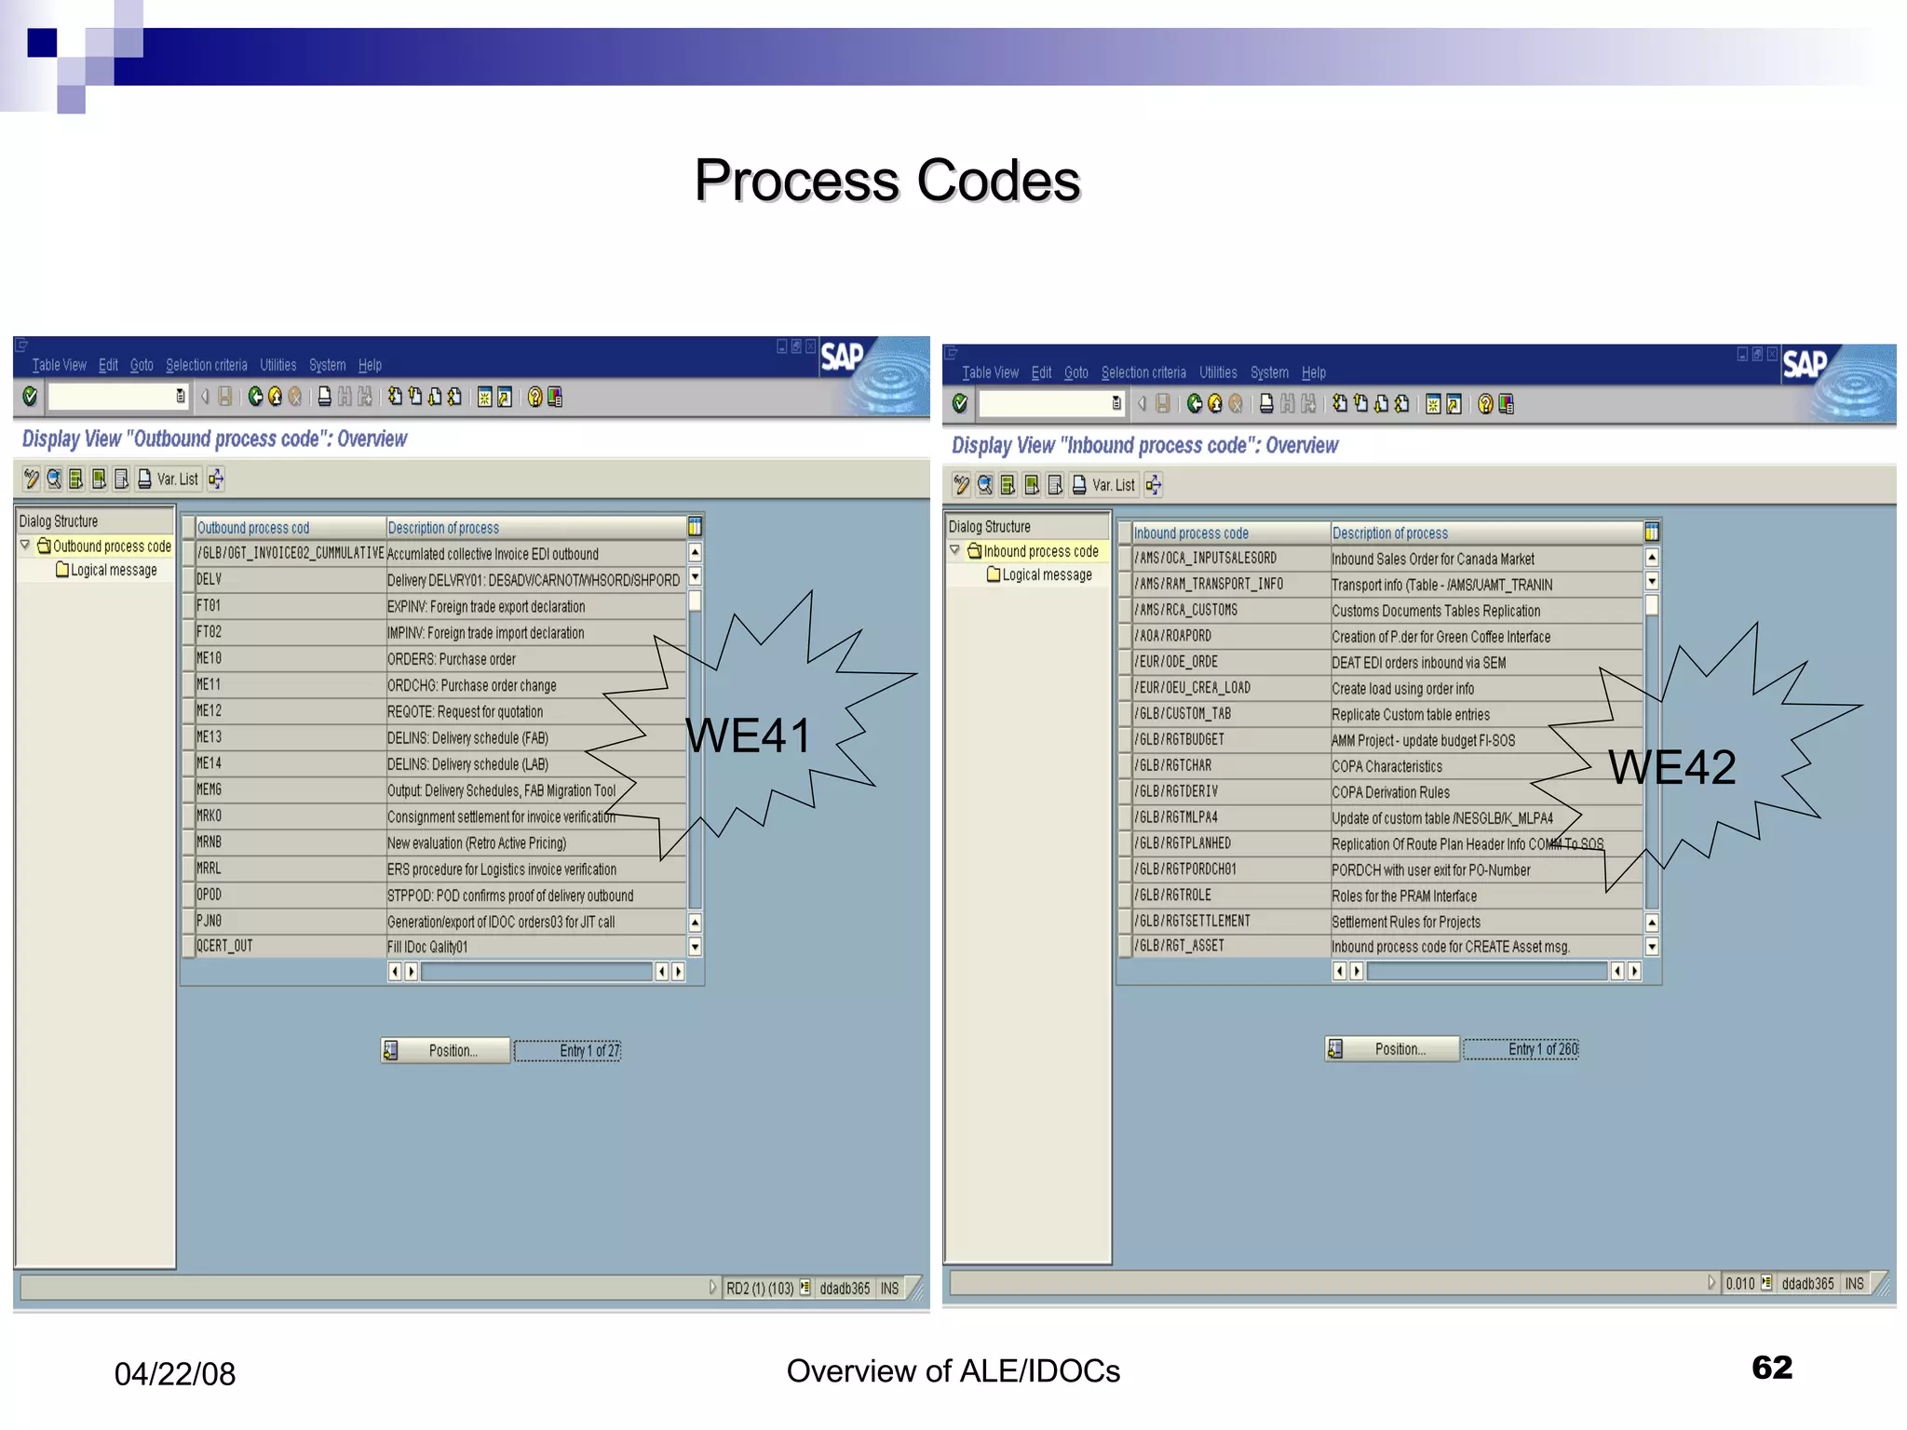Click Position button icon in Outbound window
This screenshot has height=1430, width=1907.
click(391, 1050)
